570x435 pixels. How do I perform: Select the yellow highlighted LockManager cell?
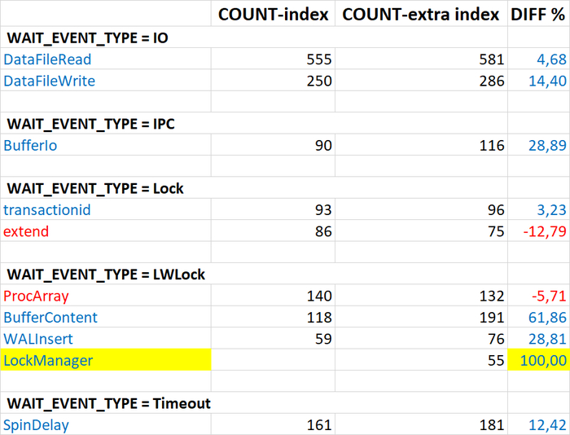pyautogui.click(x=106, y=359)
